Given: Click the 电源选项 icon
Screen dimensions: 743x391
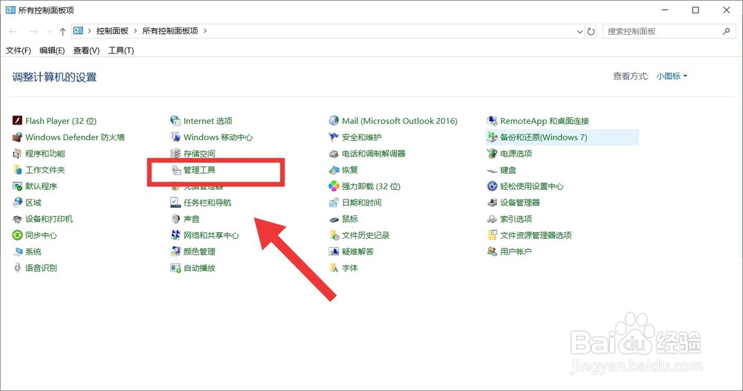Looking at the screenshot, I should pos(493,154).
